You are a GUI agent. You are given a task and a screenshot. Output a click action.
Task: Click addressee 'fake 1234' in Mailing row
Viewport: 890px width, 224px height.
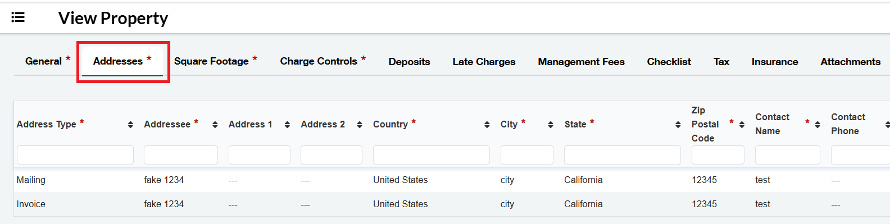pyautogui.click(x=164, y=180)
